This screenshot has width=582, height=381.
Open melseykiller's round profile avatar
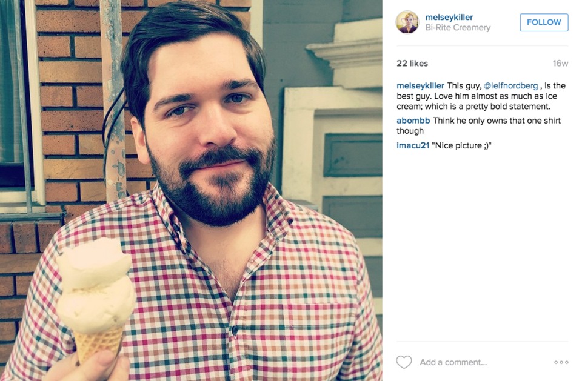tap(407, 22)
